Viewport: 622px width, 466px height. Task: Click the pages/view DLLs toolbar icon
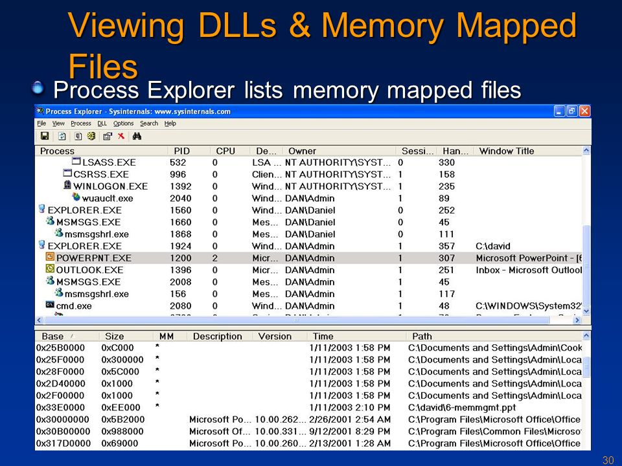[78, 137]
